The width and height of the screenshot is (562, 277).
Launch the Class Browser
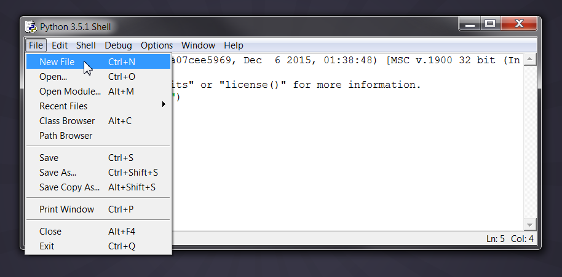click(x=98, y=120)
